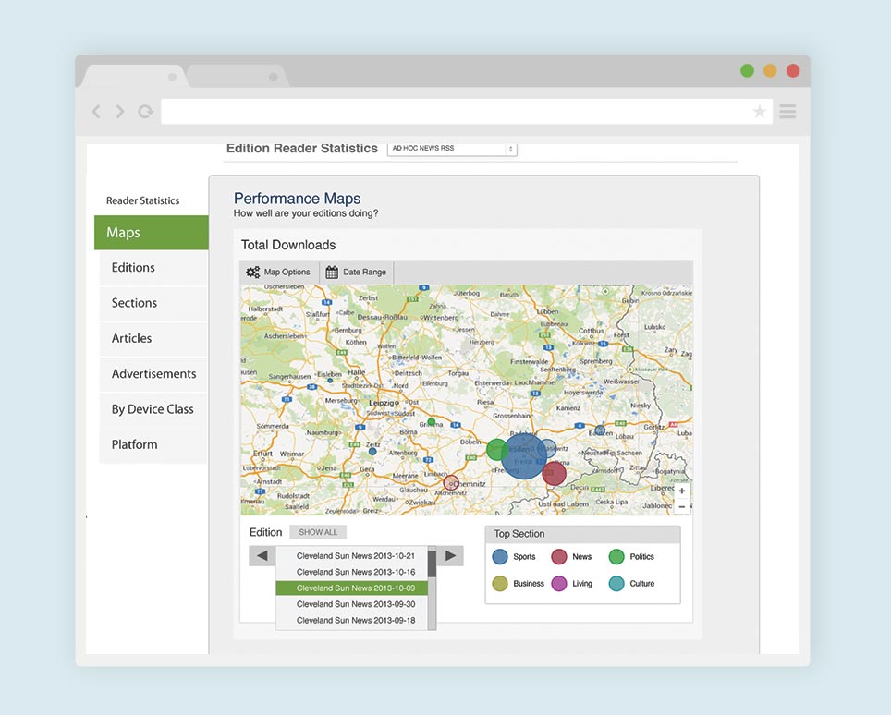Click the green Politics color swatch

616,556
